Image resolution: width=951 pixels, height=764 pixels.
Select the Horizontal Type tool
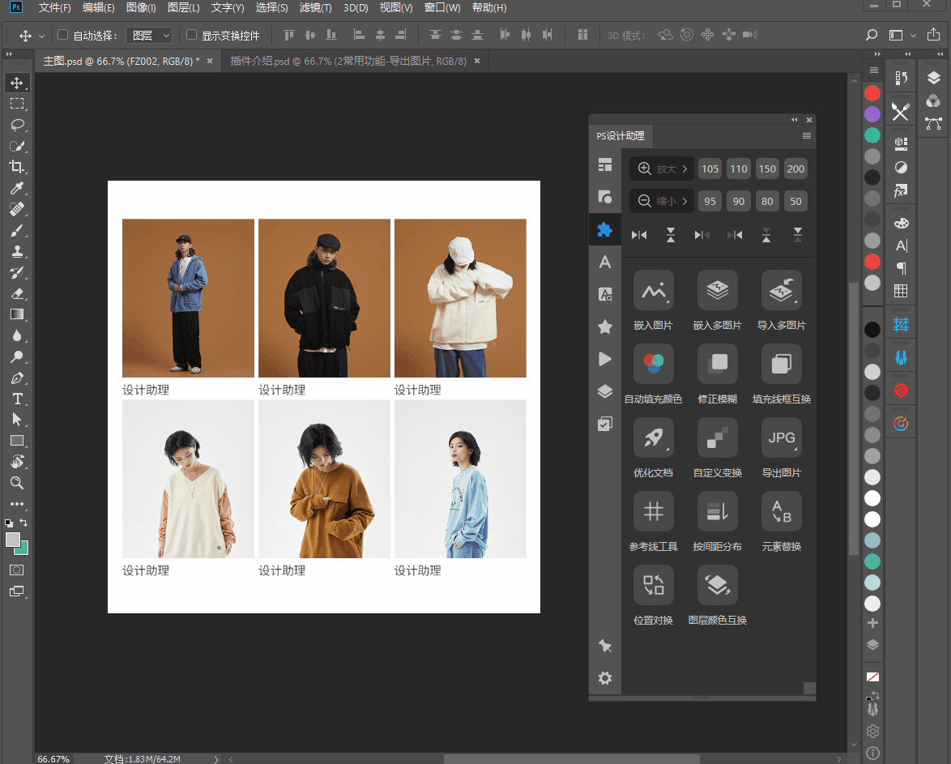point(16,399)
